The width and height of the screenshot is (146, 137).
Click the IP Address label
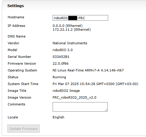tap(17, 26)
